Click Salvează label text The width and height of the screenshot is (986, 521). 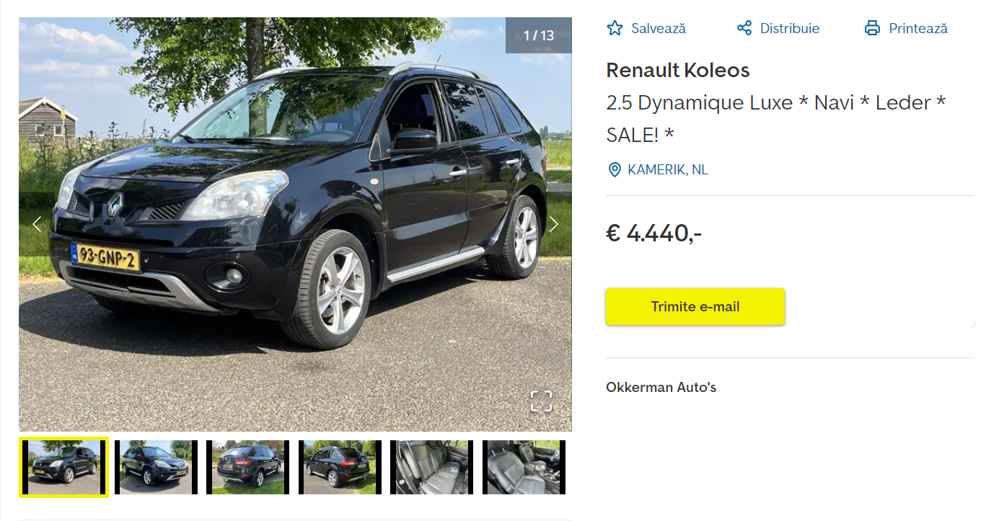point(659,29)
